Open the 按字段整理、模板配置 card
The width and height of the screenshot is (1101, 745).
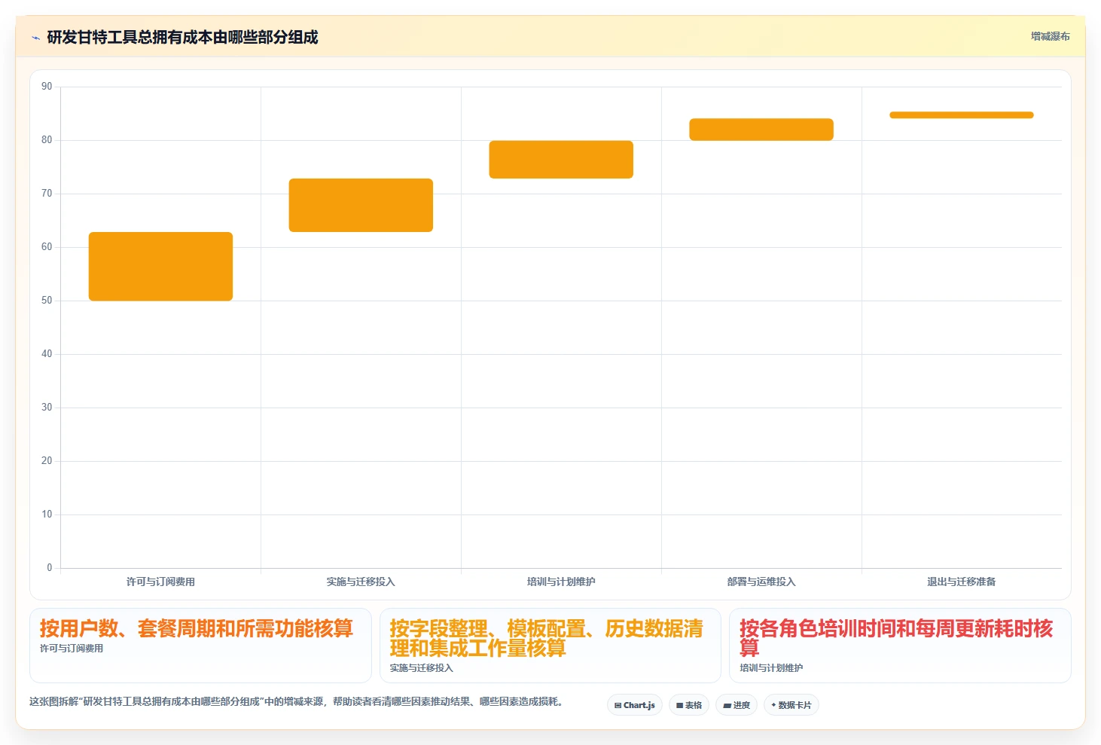550,646
